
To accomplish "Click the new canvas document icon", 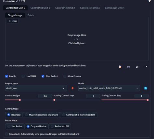I will coord(120,67).
